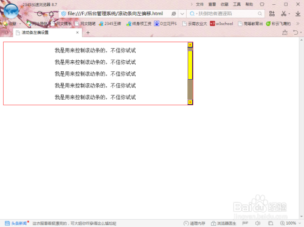
Task: Open the apps grid icon in the toolbar
Action: [x=272, y=13]
